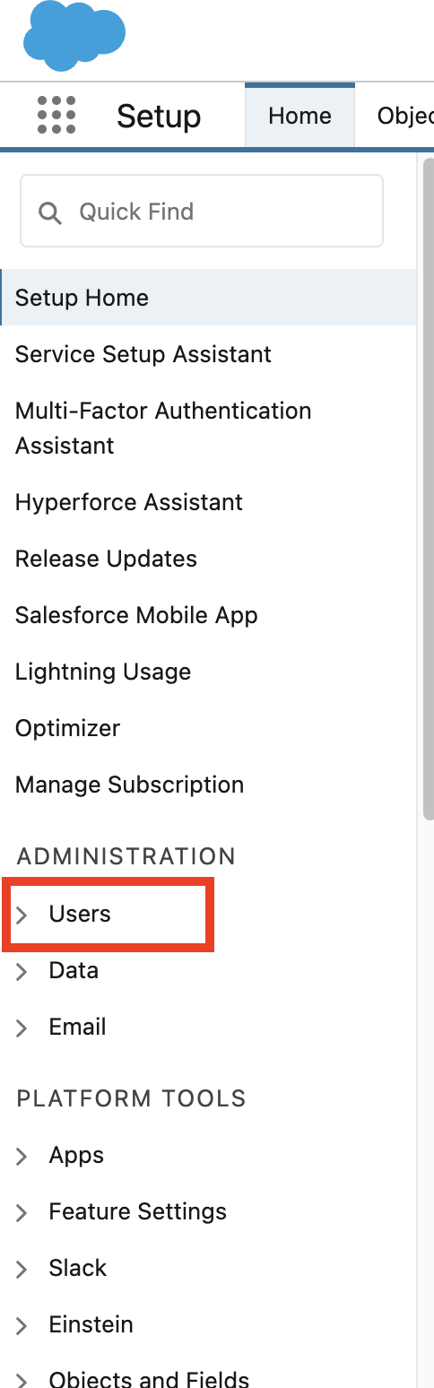Expand the Data section chevron
Image resolution: width=434 pixels, height=1388 pixels.
(x=22, y=971)
